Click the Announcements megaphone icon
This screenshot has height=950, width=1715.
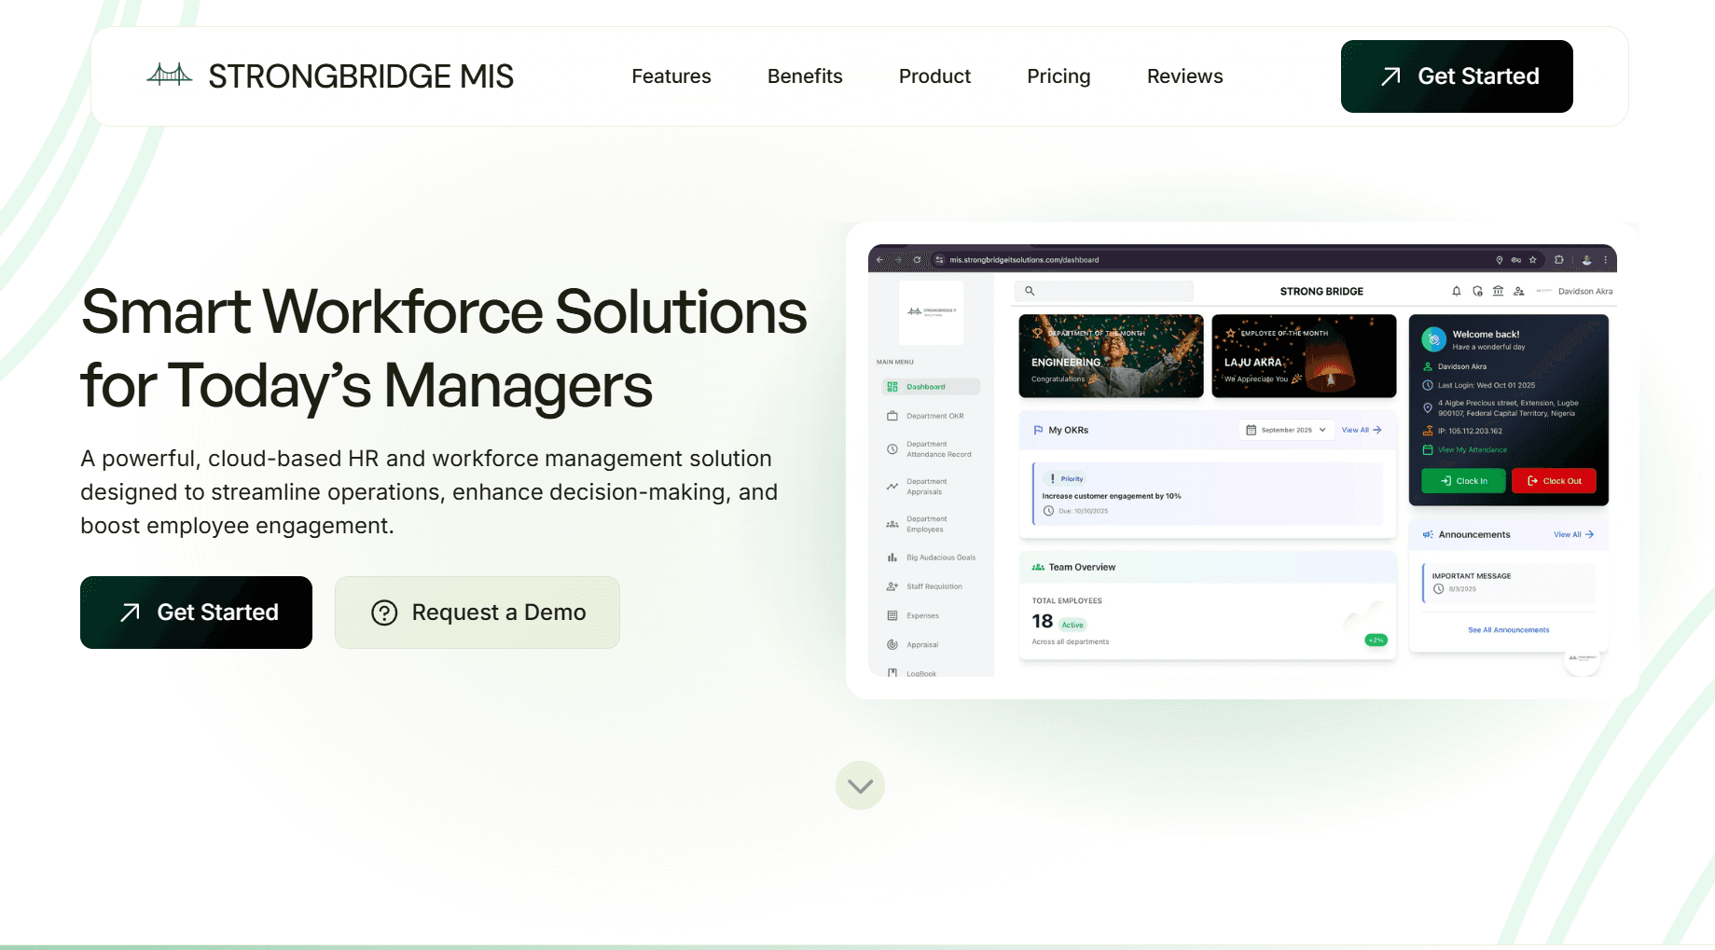[x=1428, y=534]
